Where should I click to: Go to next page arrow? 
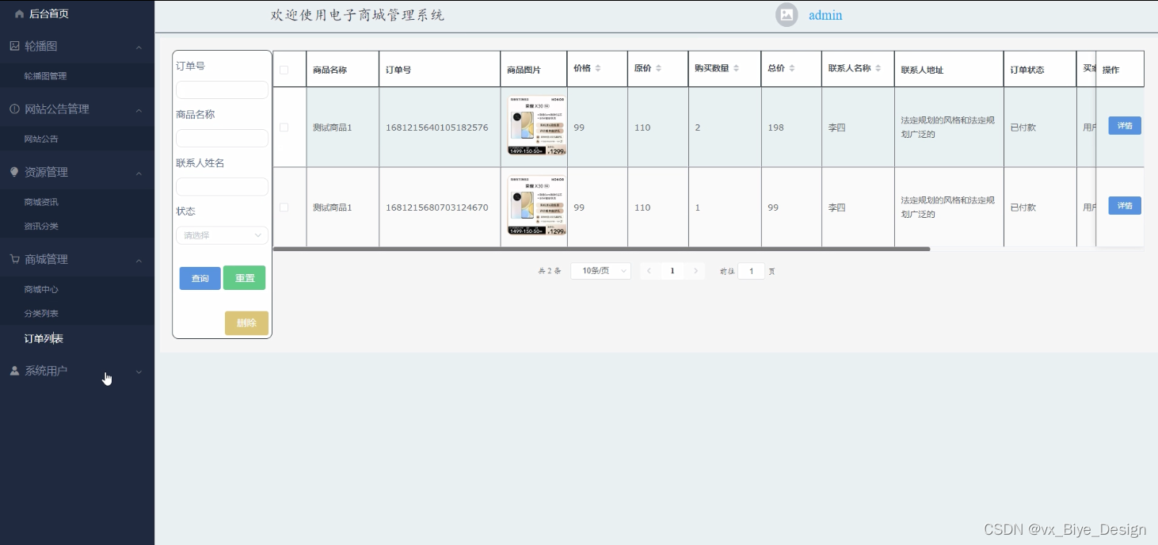695,271
